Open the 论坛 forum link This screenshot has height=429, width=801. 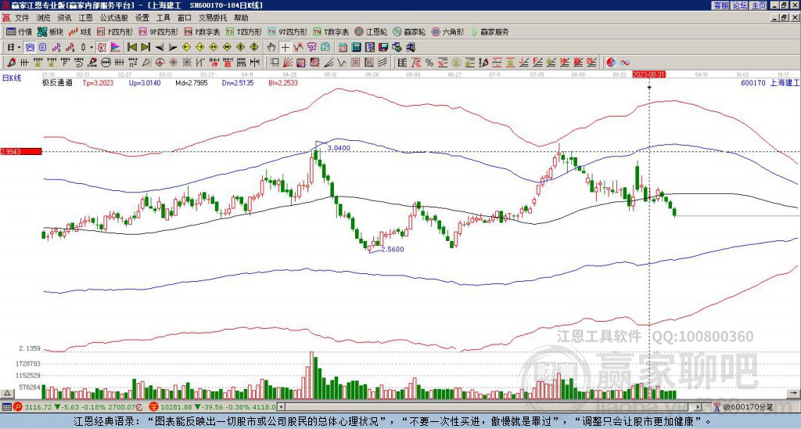pos(739,5)
